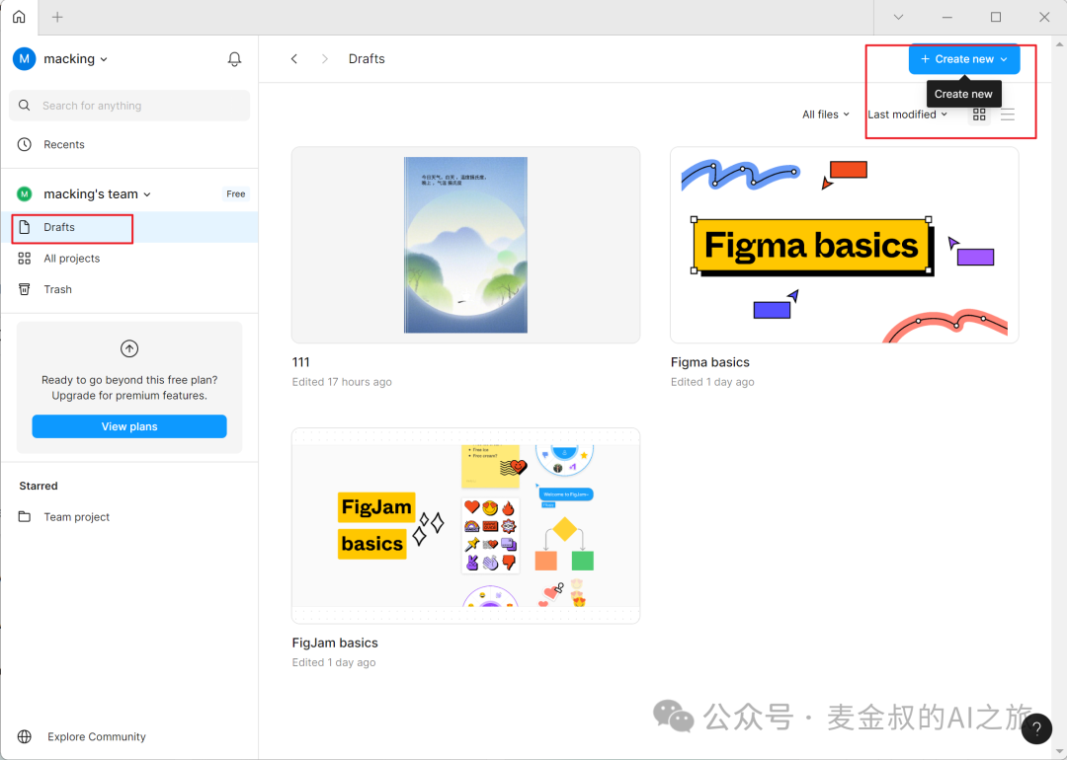
Task: Click the Drafts file icon
Action: [25, 227]
